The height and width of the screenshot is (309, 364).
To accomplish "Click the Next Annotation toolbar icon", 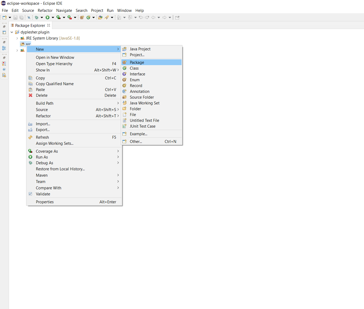I will tap(119, 17).
